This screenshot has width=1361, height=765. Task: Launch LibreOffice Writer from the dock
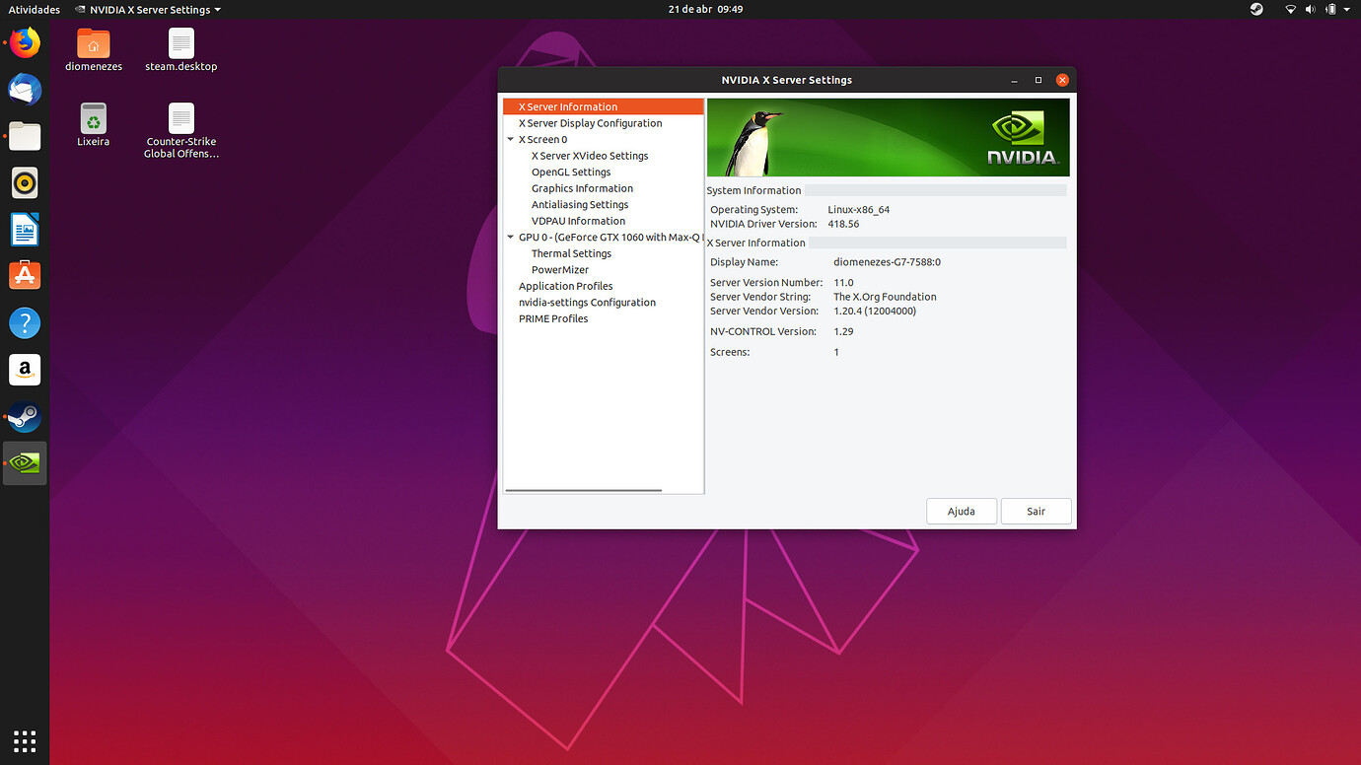point(25,230)
